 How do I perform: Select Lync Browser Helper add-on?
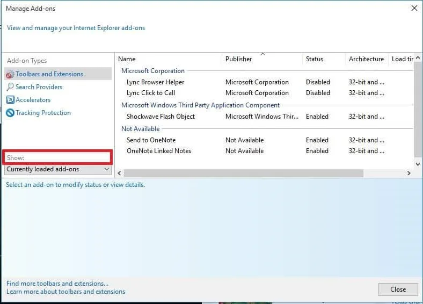pyautogui.click(x=155, y=82)
